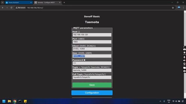Show hidden system tray icons
The width and height of the screenshot is (186, 104).
[160, 101]
